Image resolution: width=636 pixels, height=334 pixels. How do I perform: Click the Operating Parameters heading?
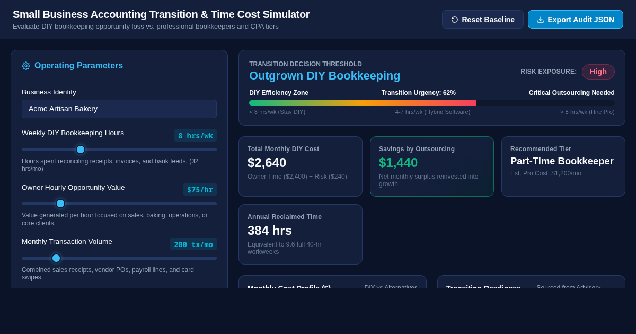point(78,66)
